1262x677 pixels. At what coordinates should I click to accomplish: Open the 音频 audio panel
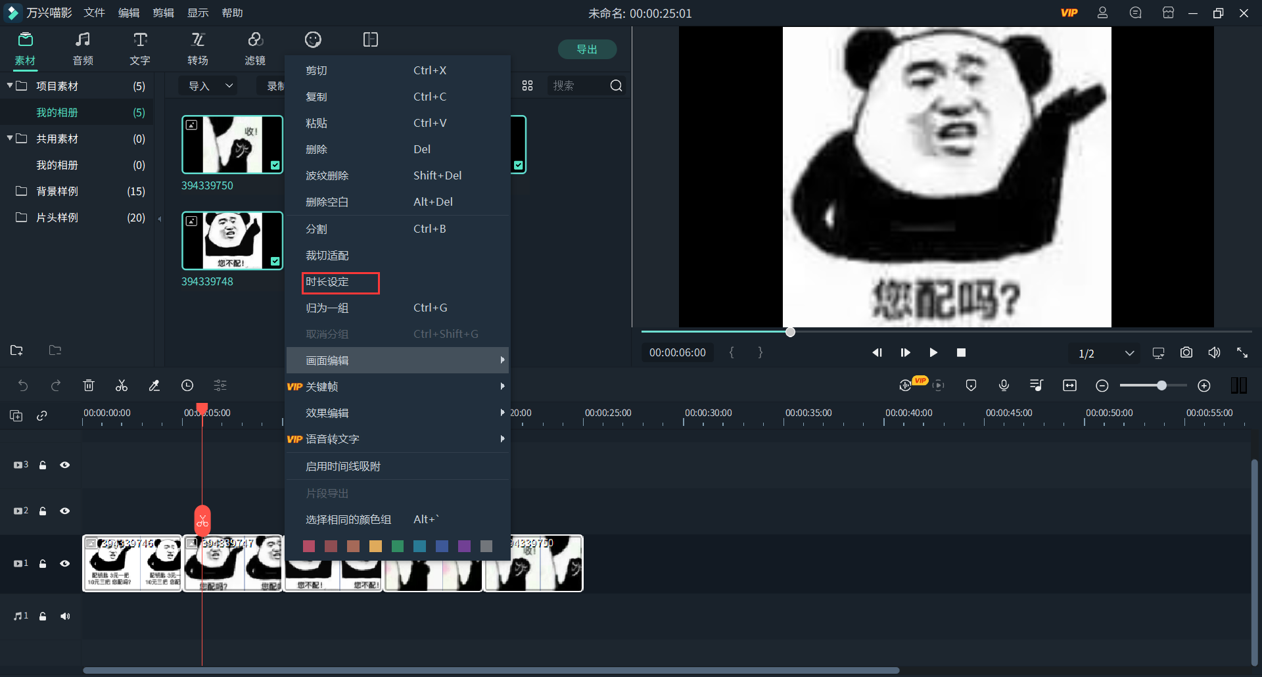(x=82, y=48)
